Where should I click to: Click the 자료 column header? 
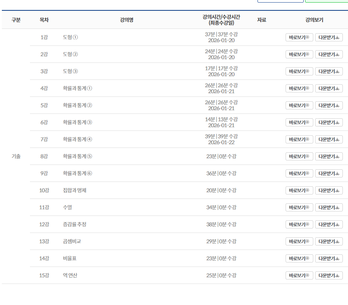262,20
